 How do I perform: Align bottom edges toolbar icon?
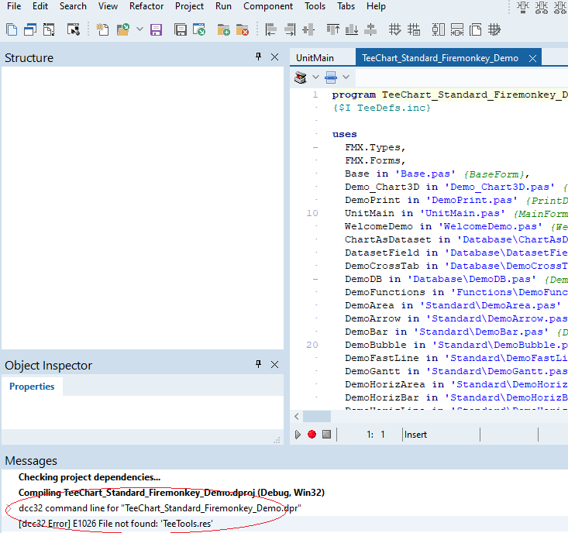coord(351,29)
